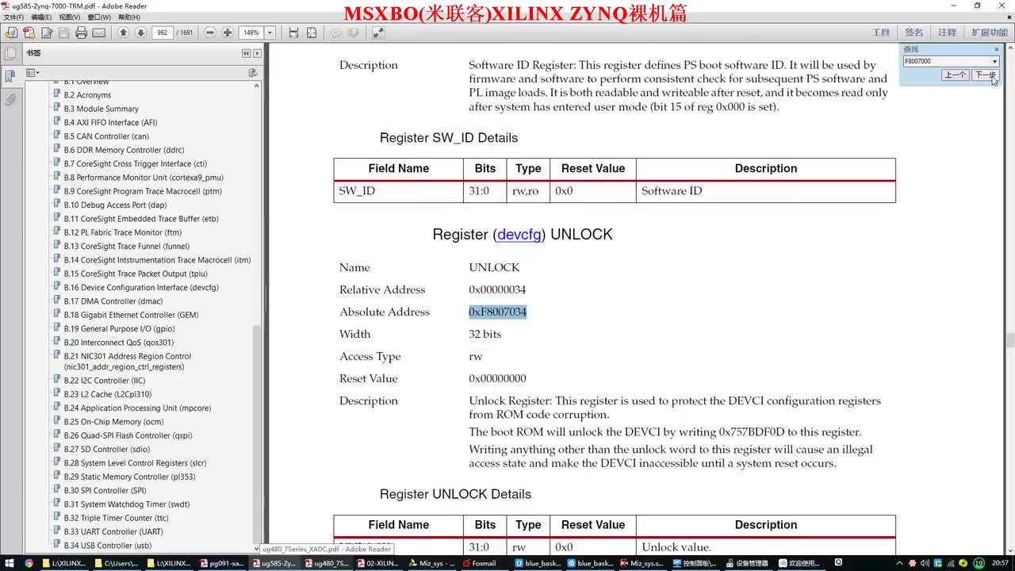Select bookmark B.2 Acronyms

tap(87, 95)
